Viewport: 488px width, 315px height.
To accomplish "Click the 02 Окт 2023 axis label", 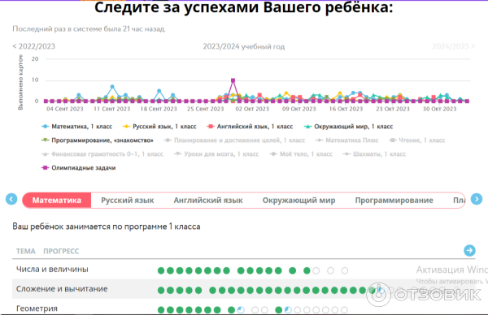I will coord(252,109).
